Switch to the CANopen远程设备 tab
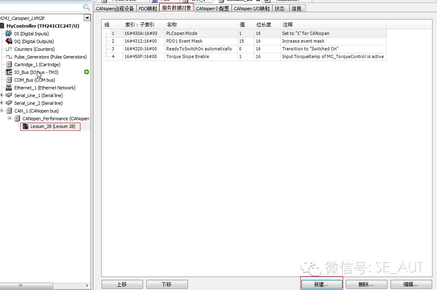Screen dimensions: 437x290 [115, 9]
